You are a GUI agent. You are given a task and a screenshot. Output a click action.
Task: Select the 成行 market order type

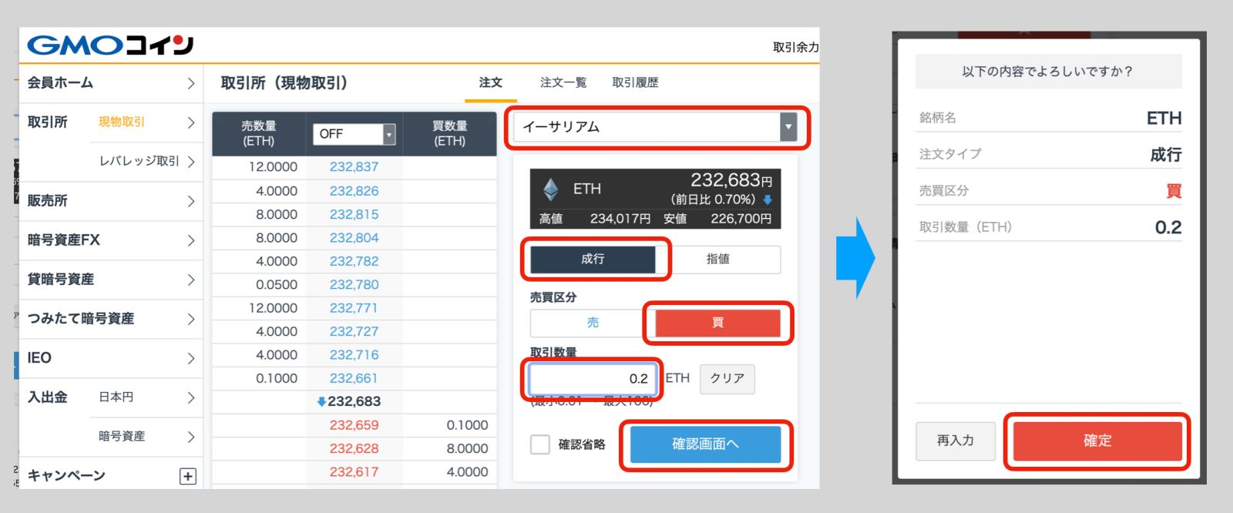(x=593, y=260)
